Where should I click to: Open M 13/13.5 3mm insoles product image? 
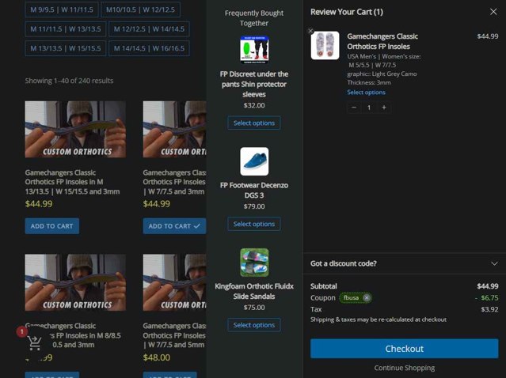(x=75, y=129)
